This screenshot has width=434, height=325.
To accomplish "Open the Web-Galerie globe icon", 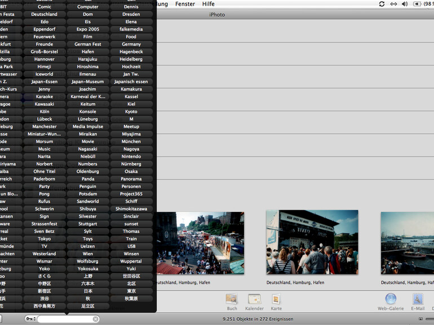I will pos(391,299).
